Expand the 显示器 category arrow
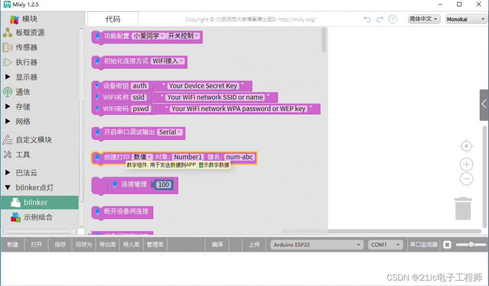489x286 pixels. tap(8, 76)
